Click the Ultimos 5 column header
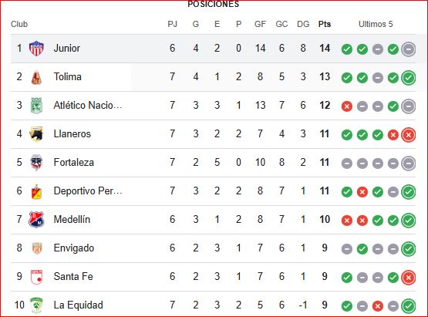This screenshot has width=428, height=317. (376, 24)
